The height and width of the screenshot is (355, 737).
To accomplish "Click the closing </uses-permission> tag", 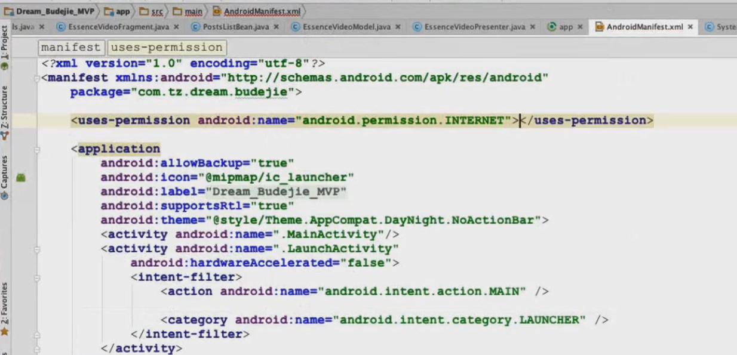I will click(586, 121).
